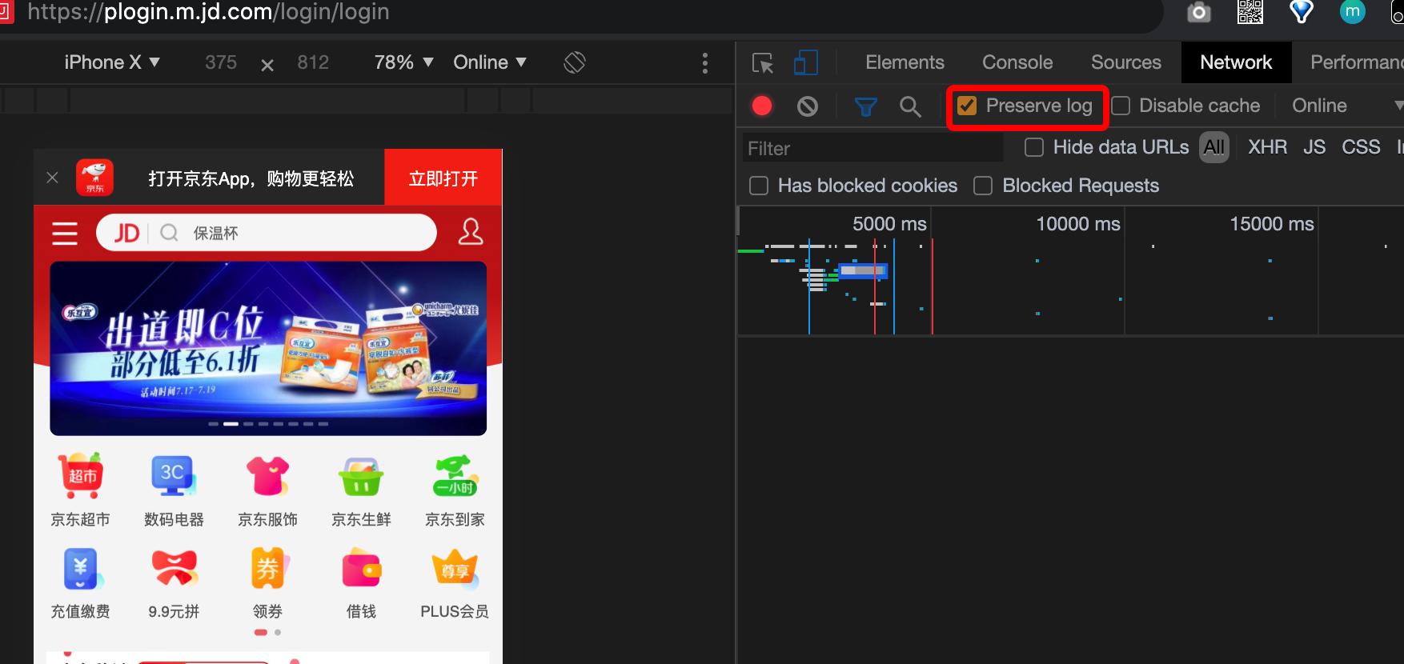Toggle the network filter funnel icon
The width and height of the screenshot is (1404, 664).
tap(865, 106)
